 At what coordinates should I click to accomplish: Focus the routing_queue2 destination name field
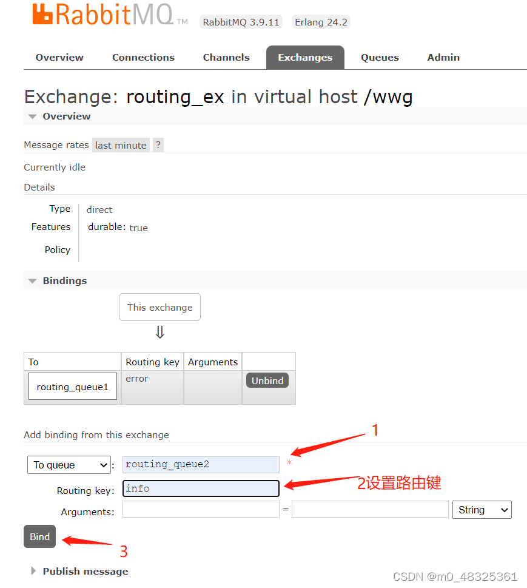point(201,465)
